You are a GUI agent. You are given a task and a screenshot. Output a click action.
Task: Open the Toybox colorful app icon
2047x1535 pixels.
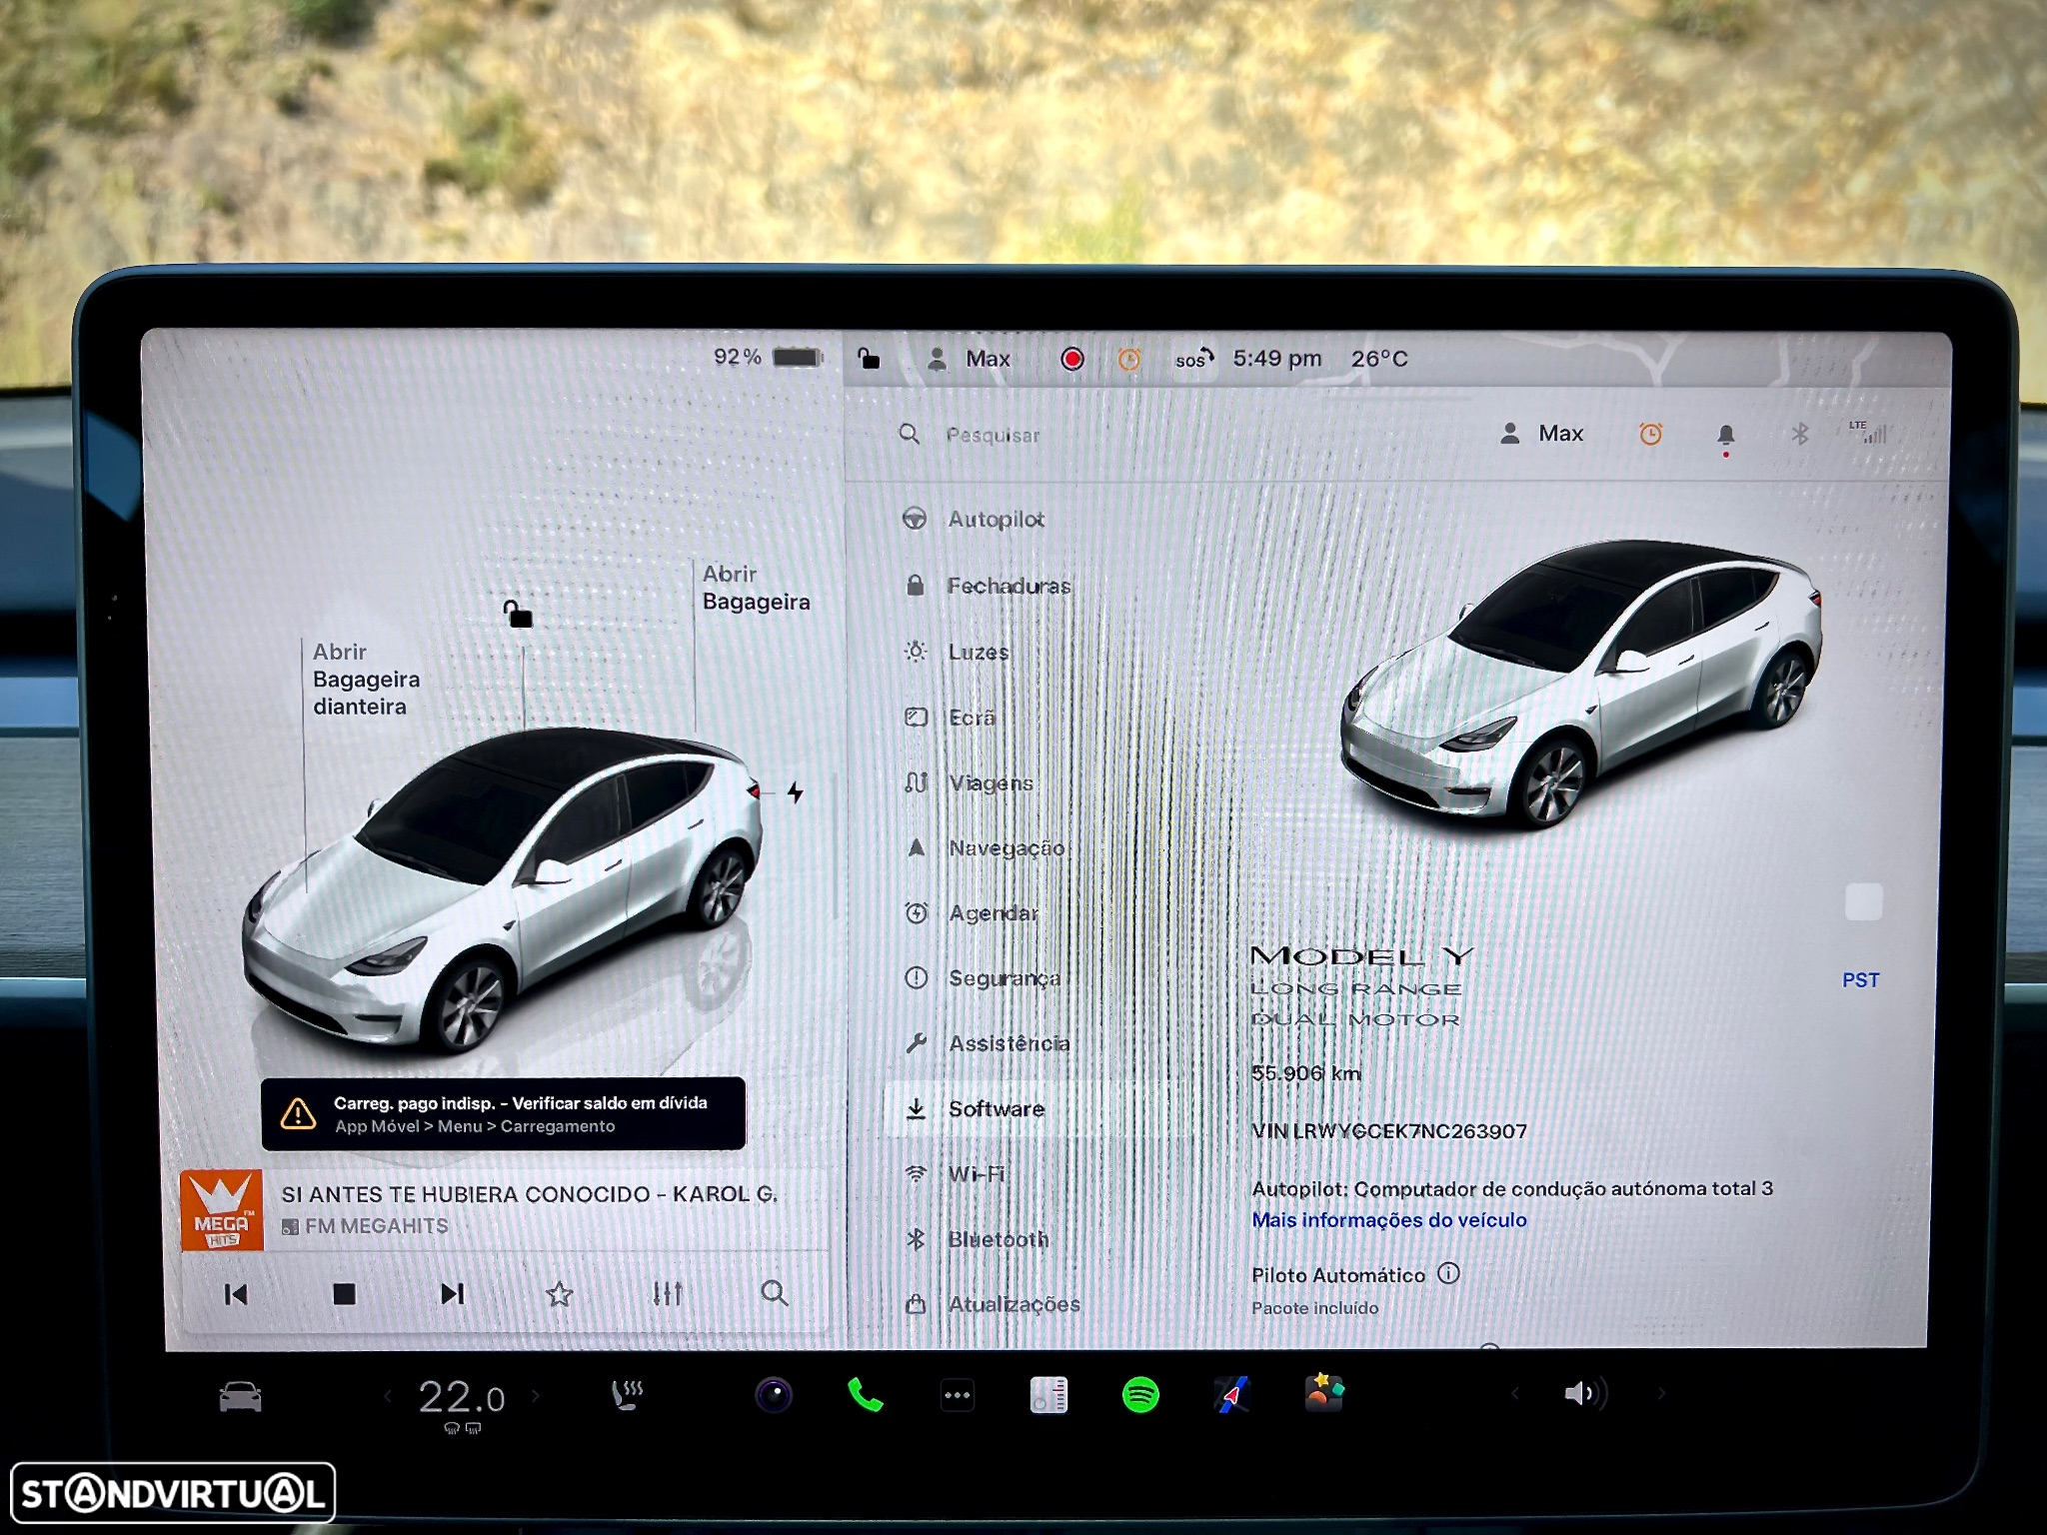[1324, 1393]
